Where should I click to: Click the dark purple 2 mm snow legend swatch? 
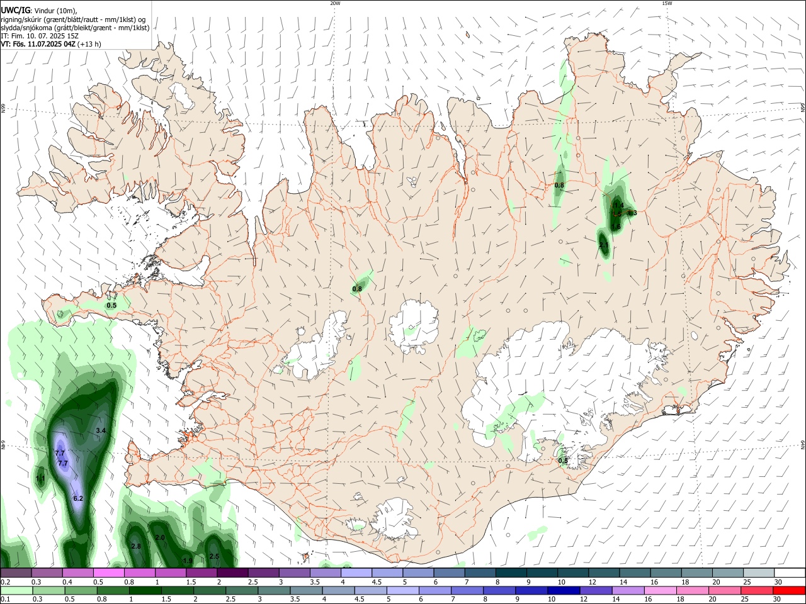point(232,573)
